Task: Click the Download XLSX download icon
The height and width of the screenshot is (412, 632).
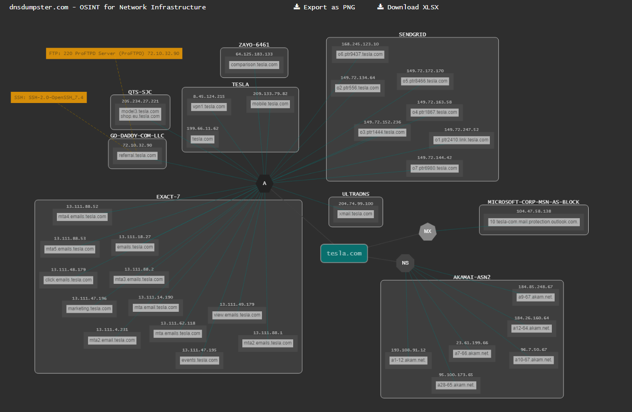Action: (380, 7)
